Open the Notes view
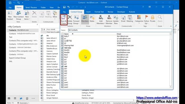Screen dimensions: 185x104 point(92,18)
